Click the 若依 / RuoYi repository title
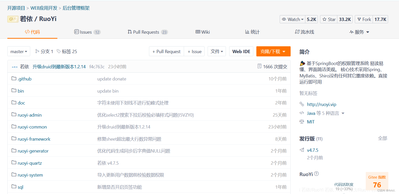399x194 pixels. coord(38,19)
